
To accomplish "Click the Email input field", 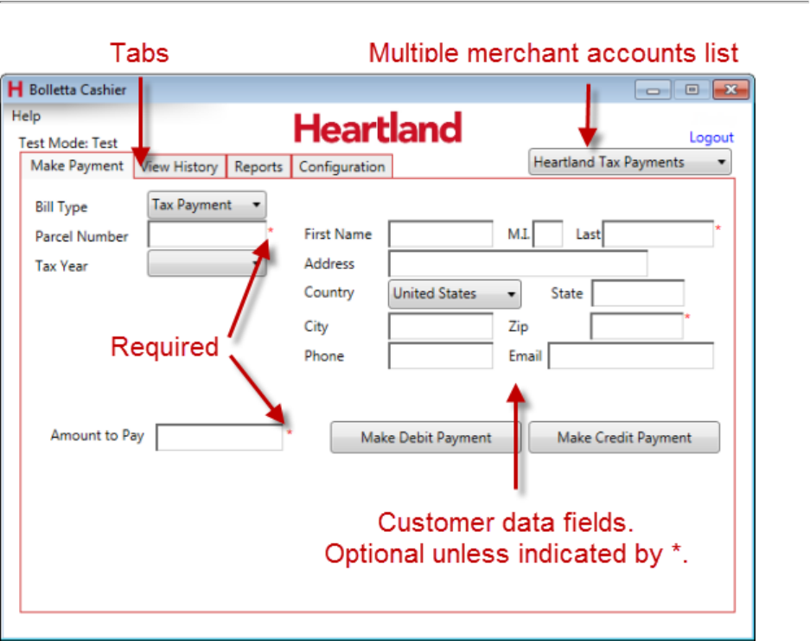I will 631,356.
